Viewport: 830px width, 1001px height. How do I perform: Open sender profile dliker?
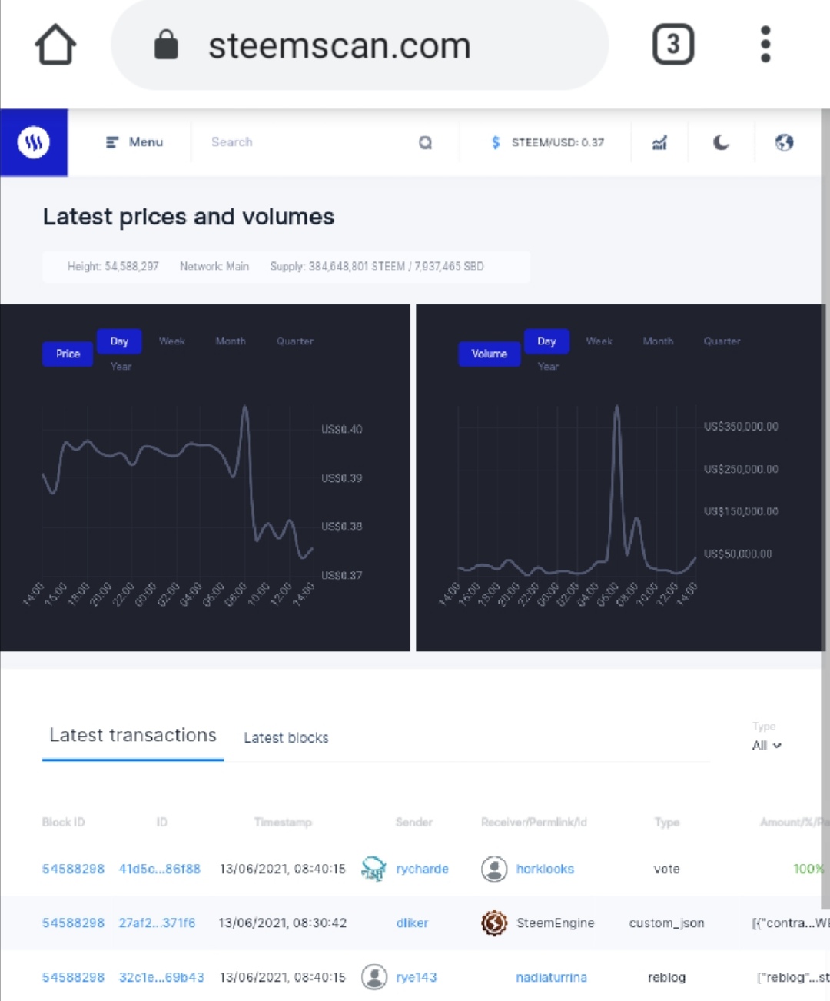pyautogui.click(x=412, y=923)
